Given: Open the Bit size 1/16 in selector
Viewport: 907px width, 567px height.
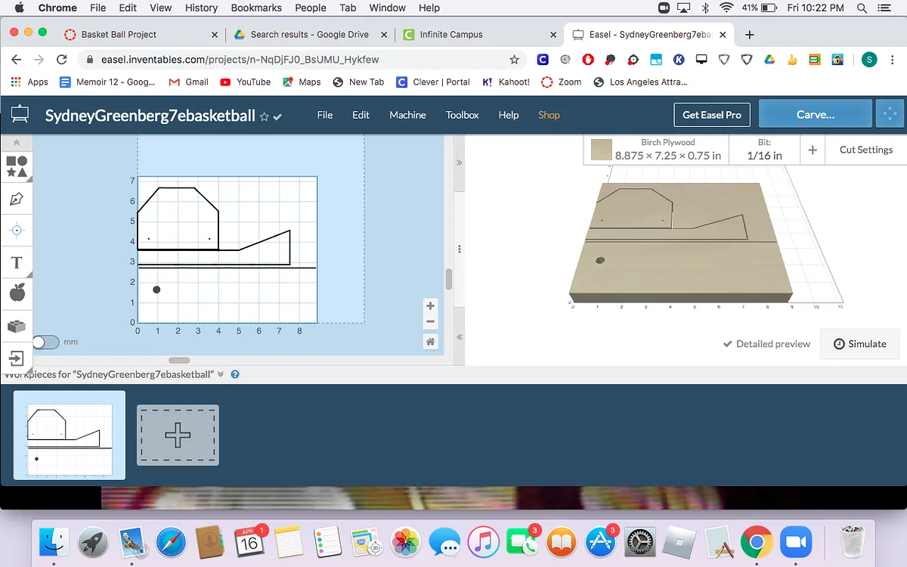Looking at the screenshot, I should pyautogui.click(x=764, y=150).
